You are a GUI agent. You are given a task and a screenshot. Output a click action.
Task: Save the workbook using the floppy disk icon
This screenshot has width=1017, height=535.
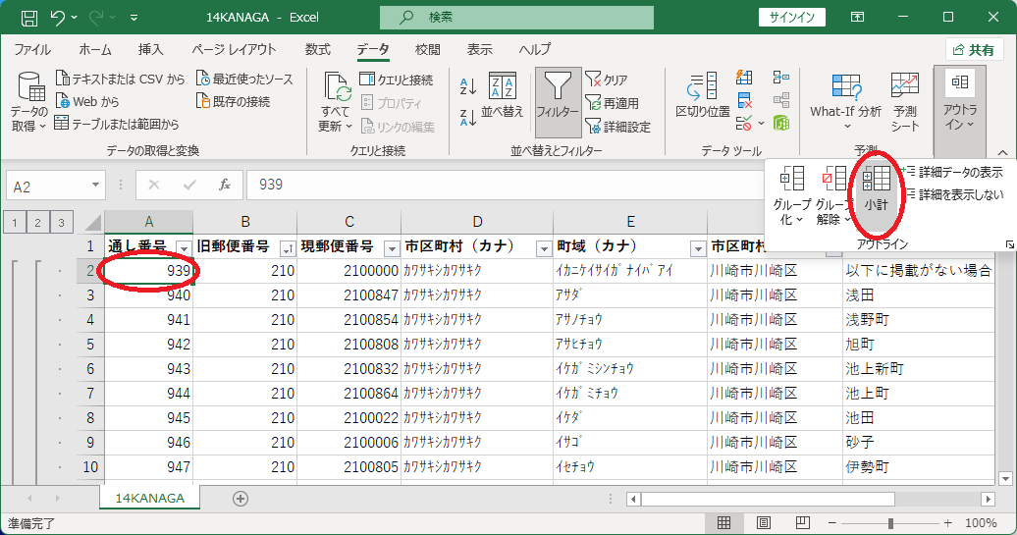pos(29,18)
